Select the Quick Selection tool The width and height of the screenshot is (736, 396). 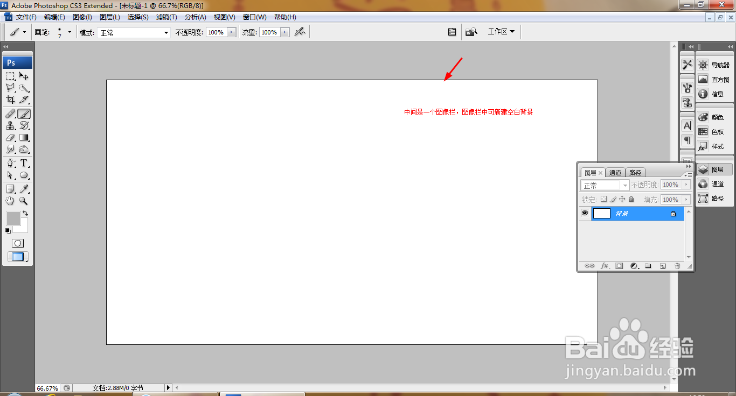click(24, 88)
